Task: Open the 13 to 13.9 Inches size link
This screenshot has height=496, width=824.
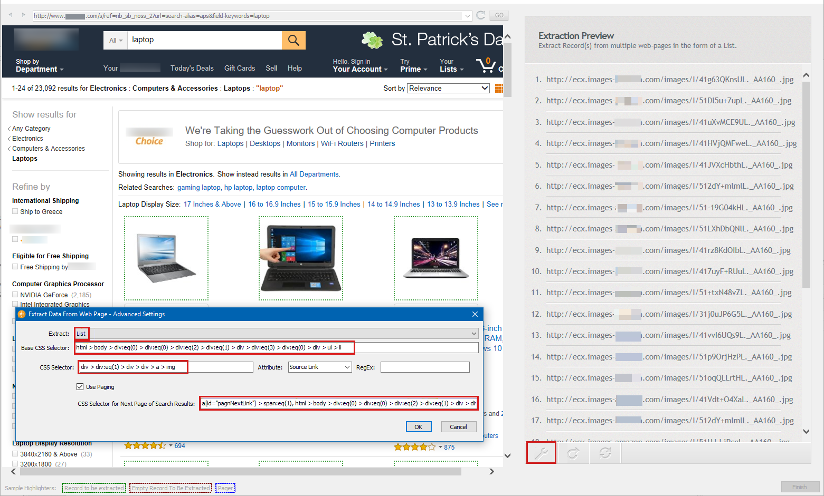Action: [453, 205]
